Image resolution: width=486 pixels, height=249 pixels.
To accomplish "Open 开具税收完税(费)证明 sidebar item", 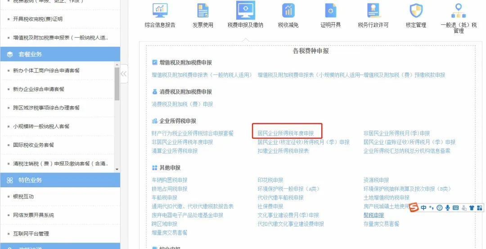I will (38, 19).
